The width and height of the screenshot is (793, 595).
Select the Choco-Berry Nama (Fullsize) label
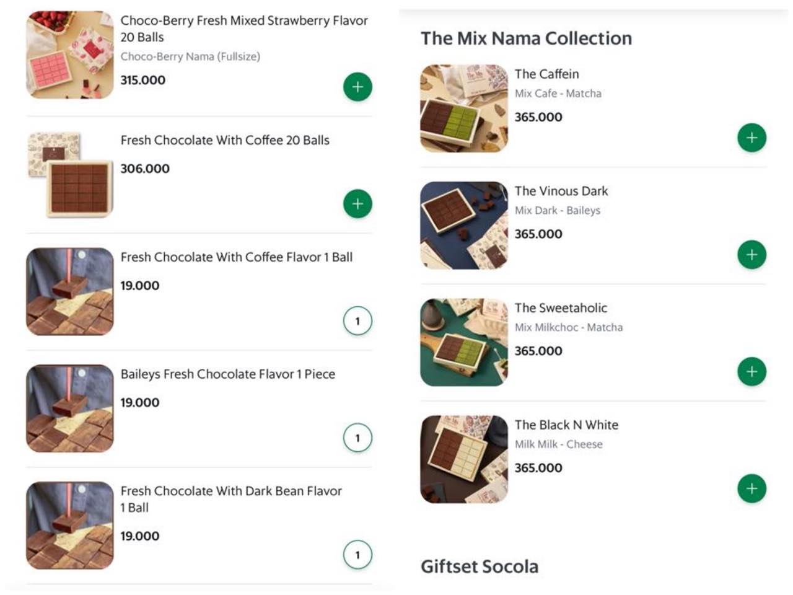pos(191,56)
